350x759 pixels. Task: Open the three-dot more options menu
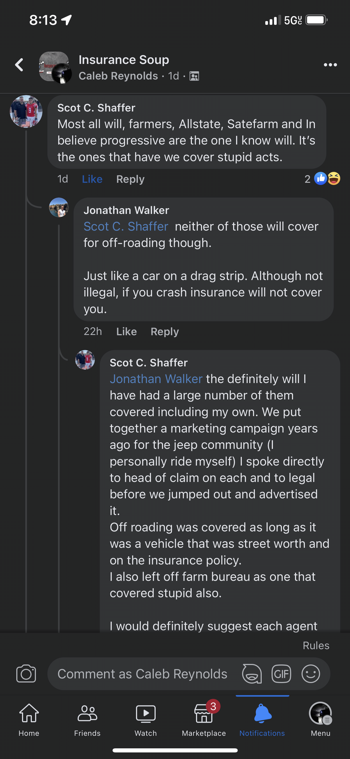click(x=330, y=65)
